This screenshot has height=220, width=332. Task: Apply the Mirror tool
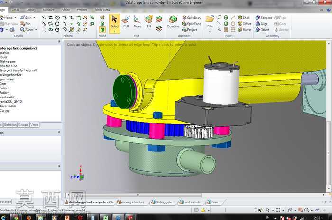click(x=244, y=30)
